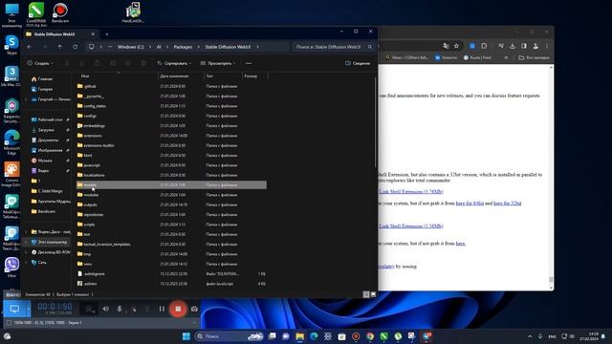Click Packages in the breadcrumb path

point(183,47)
